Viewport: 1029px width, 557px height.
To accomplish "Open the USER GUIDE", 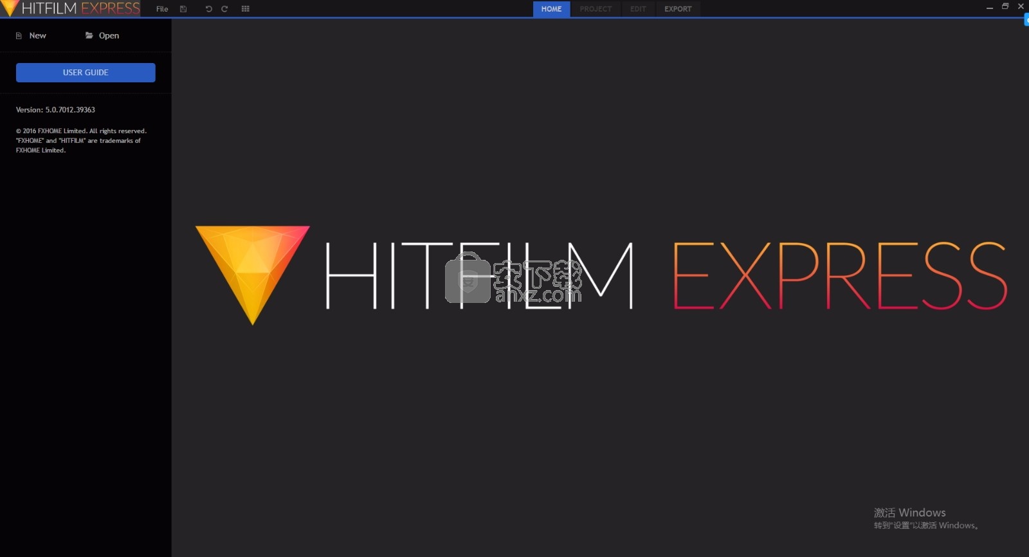I will [86, 73].
